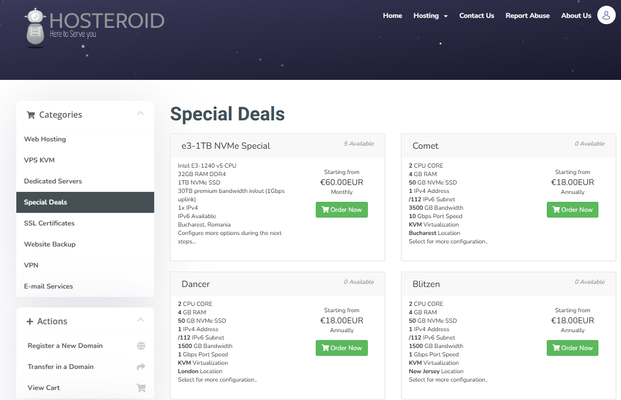Click '3500 GB Bandwidth' in Comet

click(x=436, y=208)
